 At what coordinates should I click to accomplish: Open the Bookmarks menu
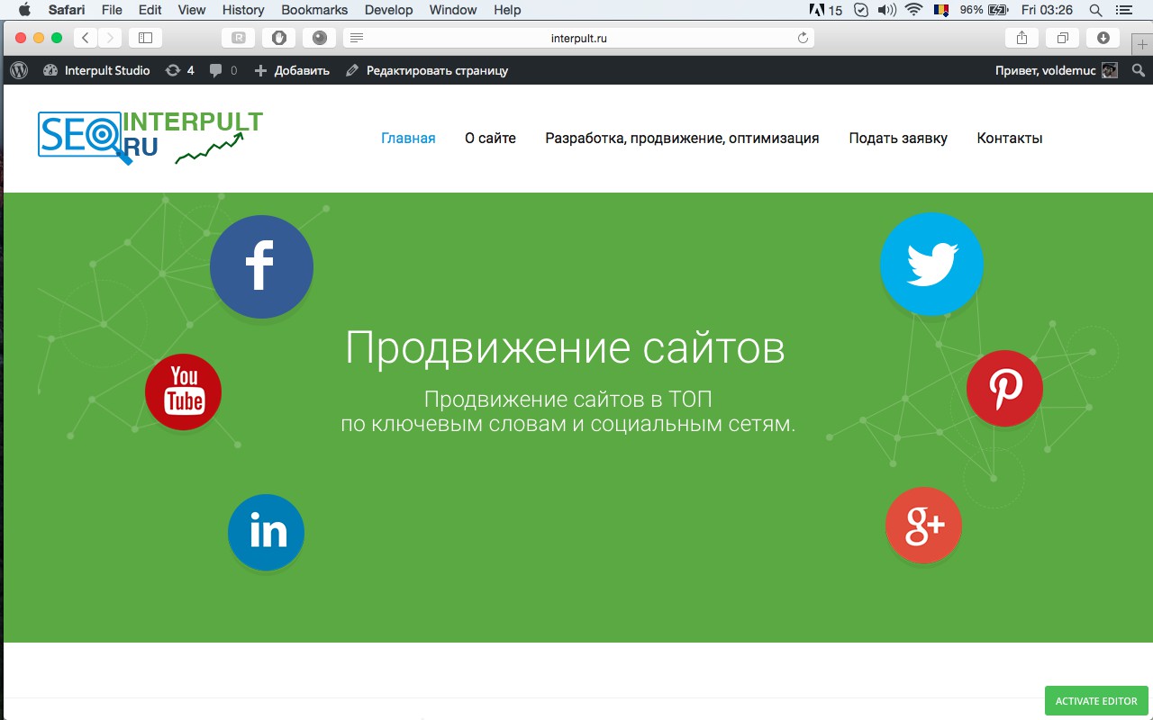click(314, 10)
